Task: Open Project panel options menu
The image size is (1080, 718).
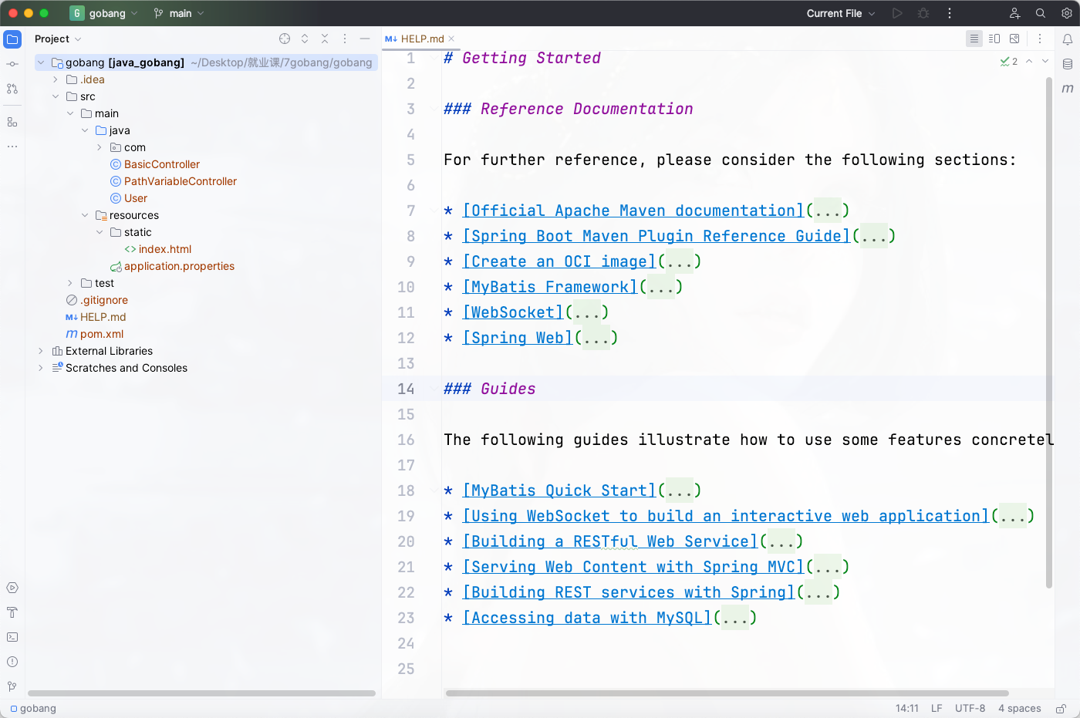Action: (345, 39)
